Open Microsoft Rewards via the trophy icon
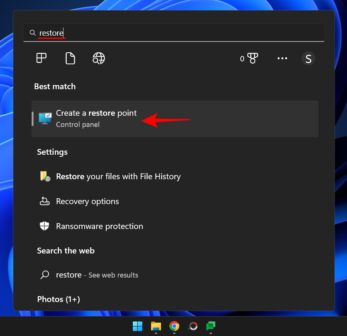This screenshot has width=347, height=336. coord(253,58)
